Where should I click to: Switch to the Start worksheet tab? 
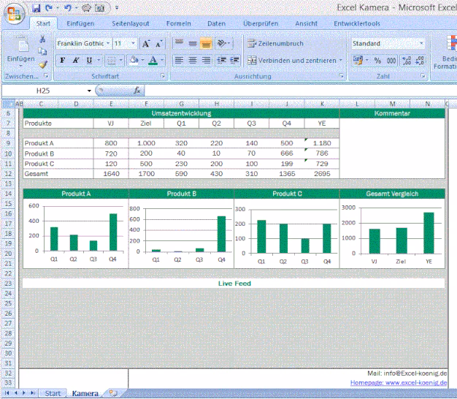point(53,393)
